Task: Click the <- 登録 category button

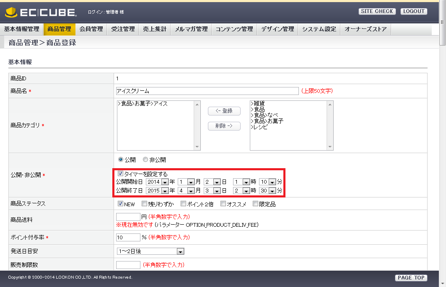Action: [224, 111]
